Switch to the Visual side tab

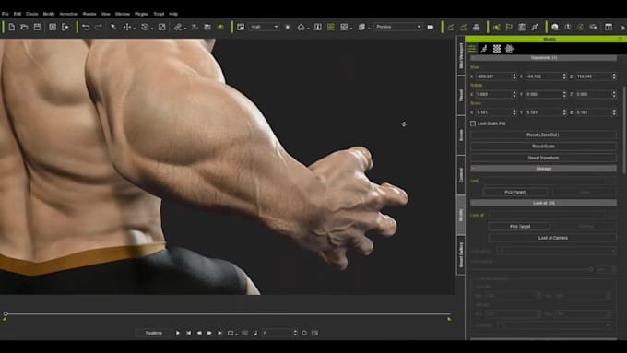click(x=461, y=95)
